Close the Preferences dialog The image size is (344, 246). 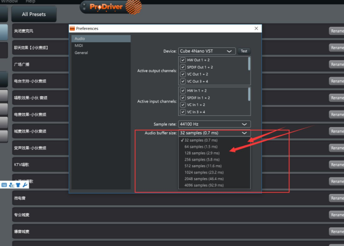(x=256, y=28)
